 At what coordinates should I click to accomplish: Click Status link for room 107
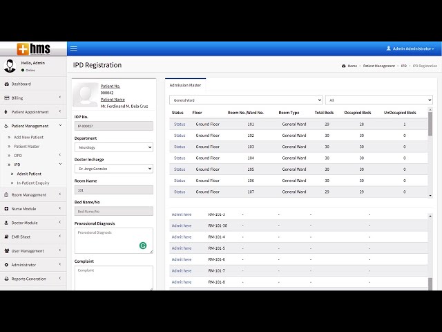180,192
